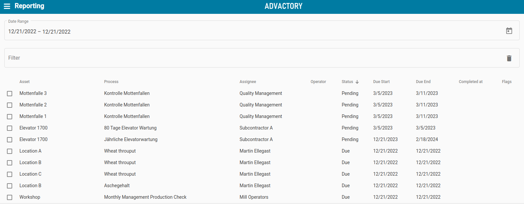Click the Process column header

click(x=111, y=82)
